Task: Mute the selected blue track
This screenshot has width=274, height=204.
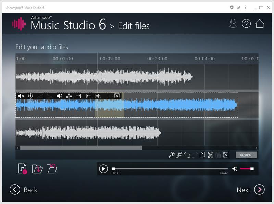Action: tap(21, 96)
